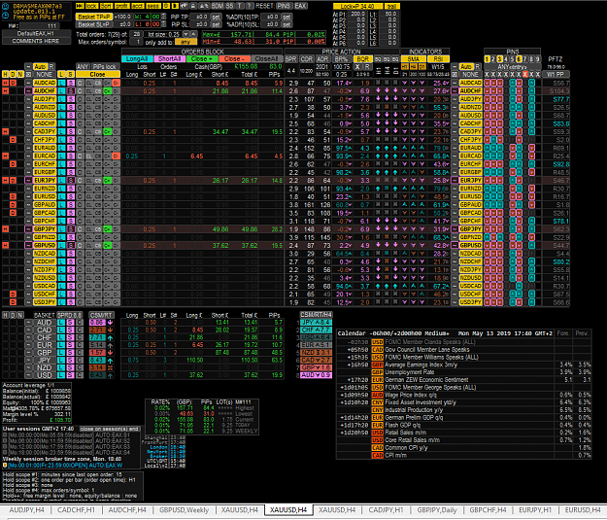Decrease lot size with down arrow

[x=185, y=34]
